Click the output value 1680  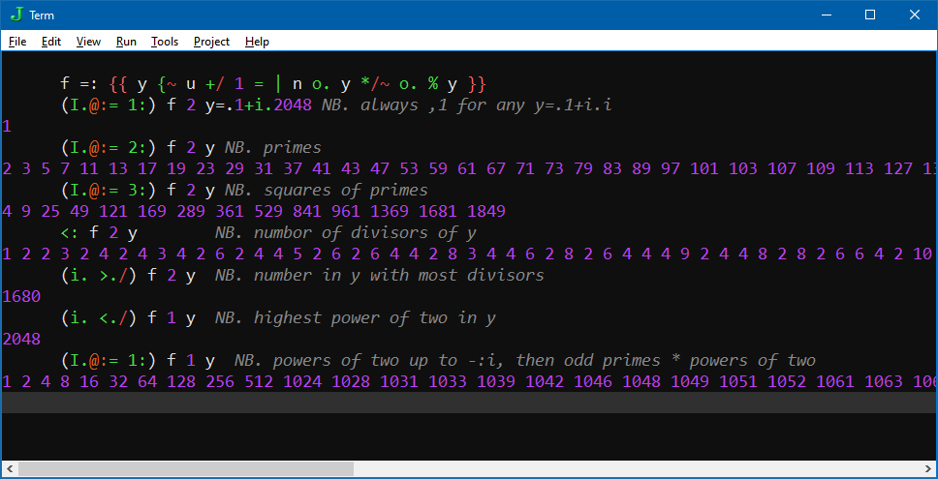21,296
